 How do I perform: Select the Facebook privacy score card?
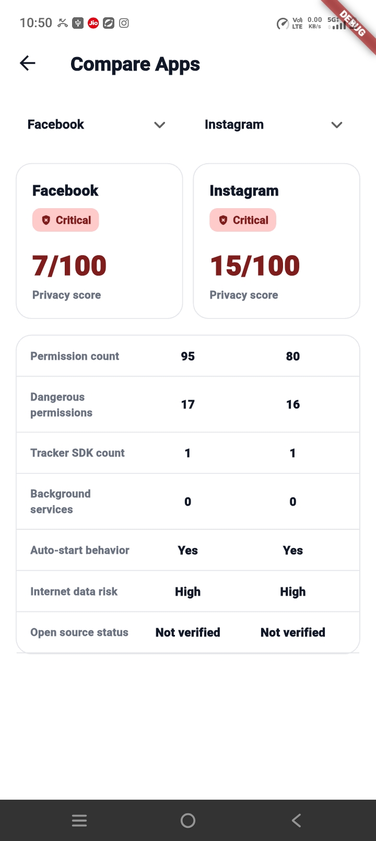click(100, 241)
